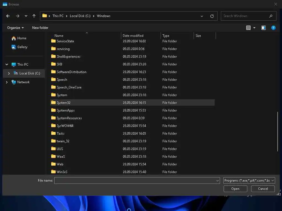Sort by the Type column header
The height and width of the screenshot is (211, 282).
[166, 36]
